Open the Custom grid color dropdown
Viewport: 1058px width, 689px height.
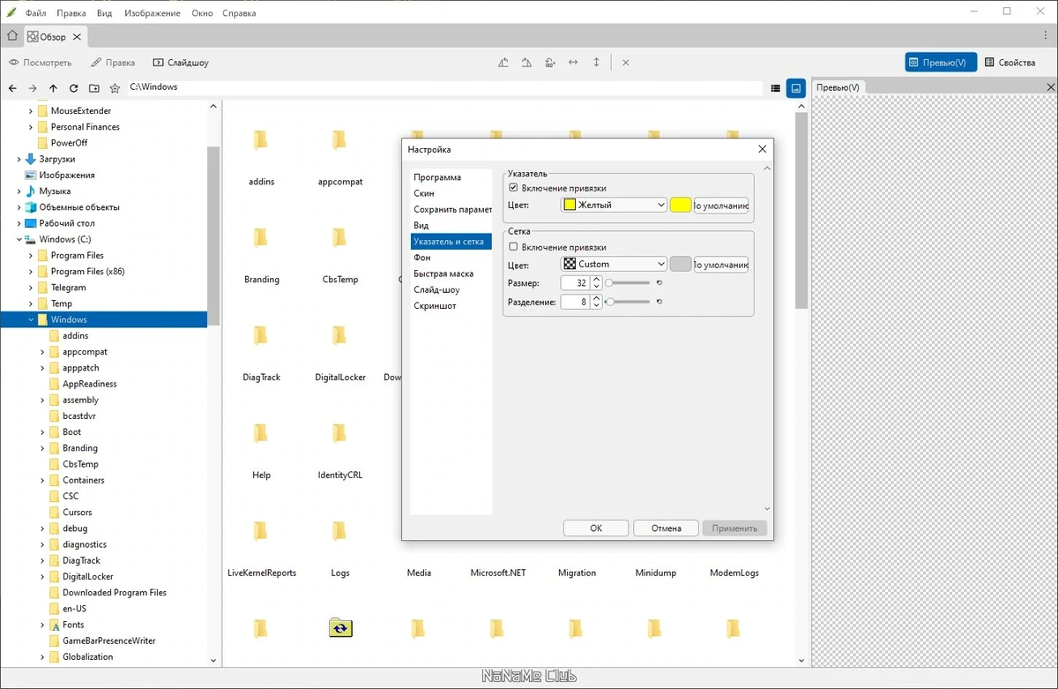click(614, 264)
